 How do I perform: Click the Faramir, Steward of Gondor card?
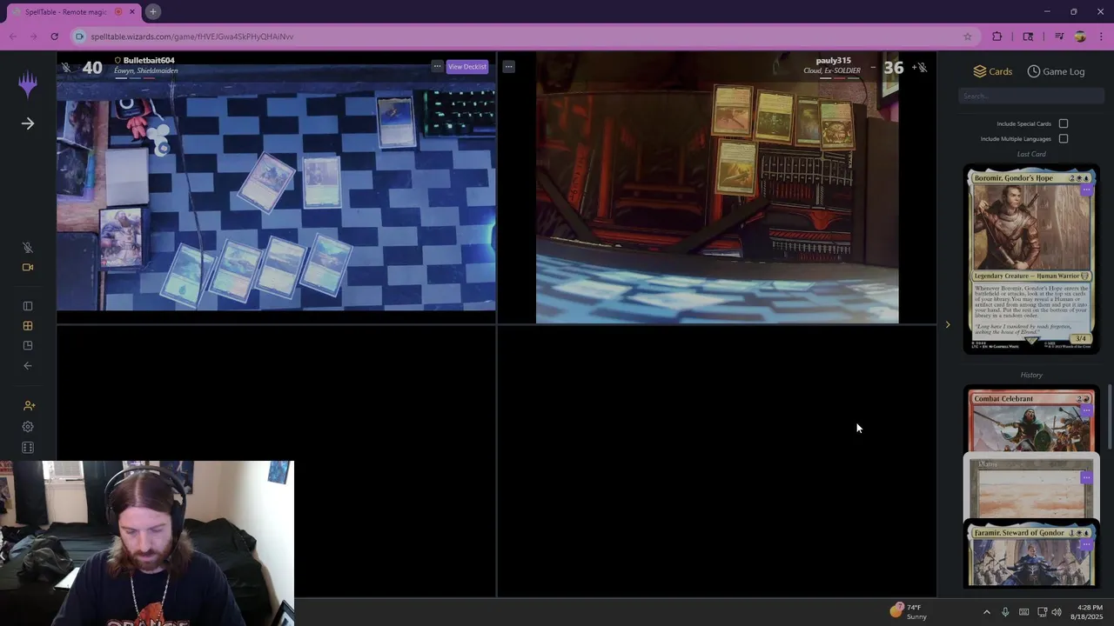(1031, 555)
